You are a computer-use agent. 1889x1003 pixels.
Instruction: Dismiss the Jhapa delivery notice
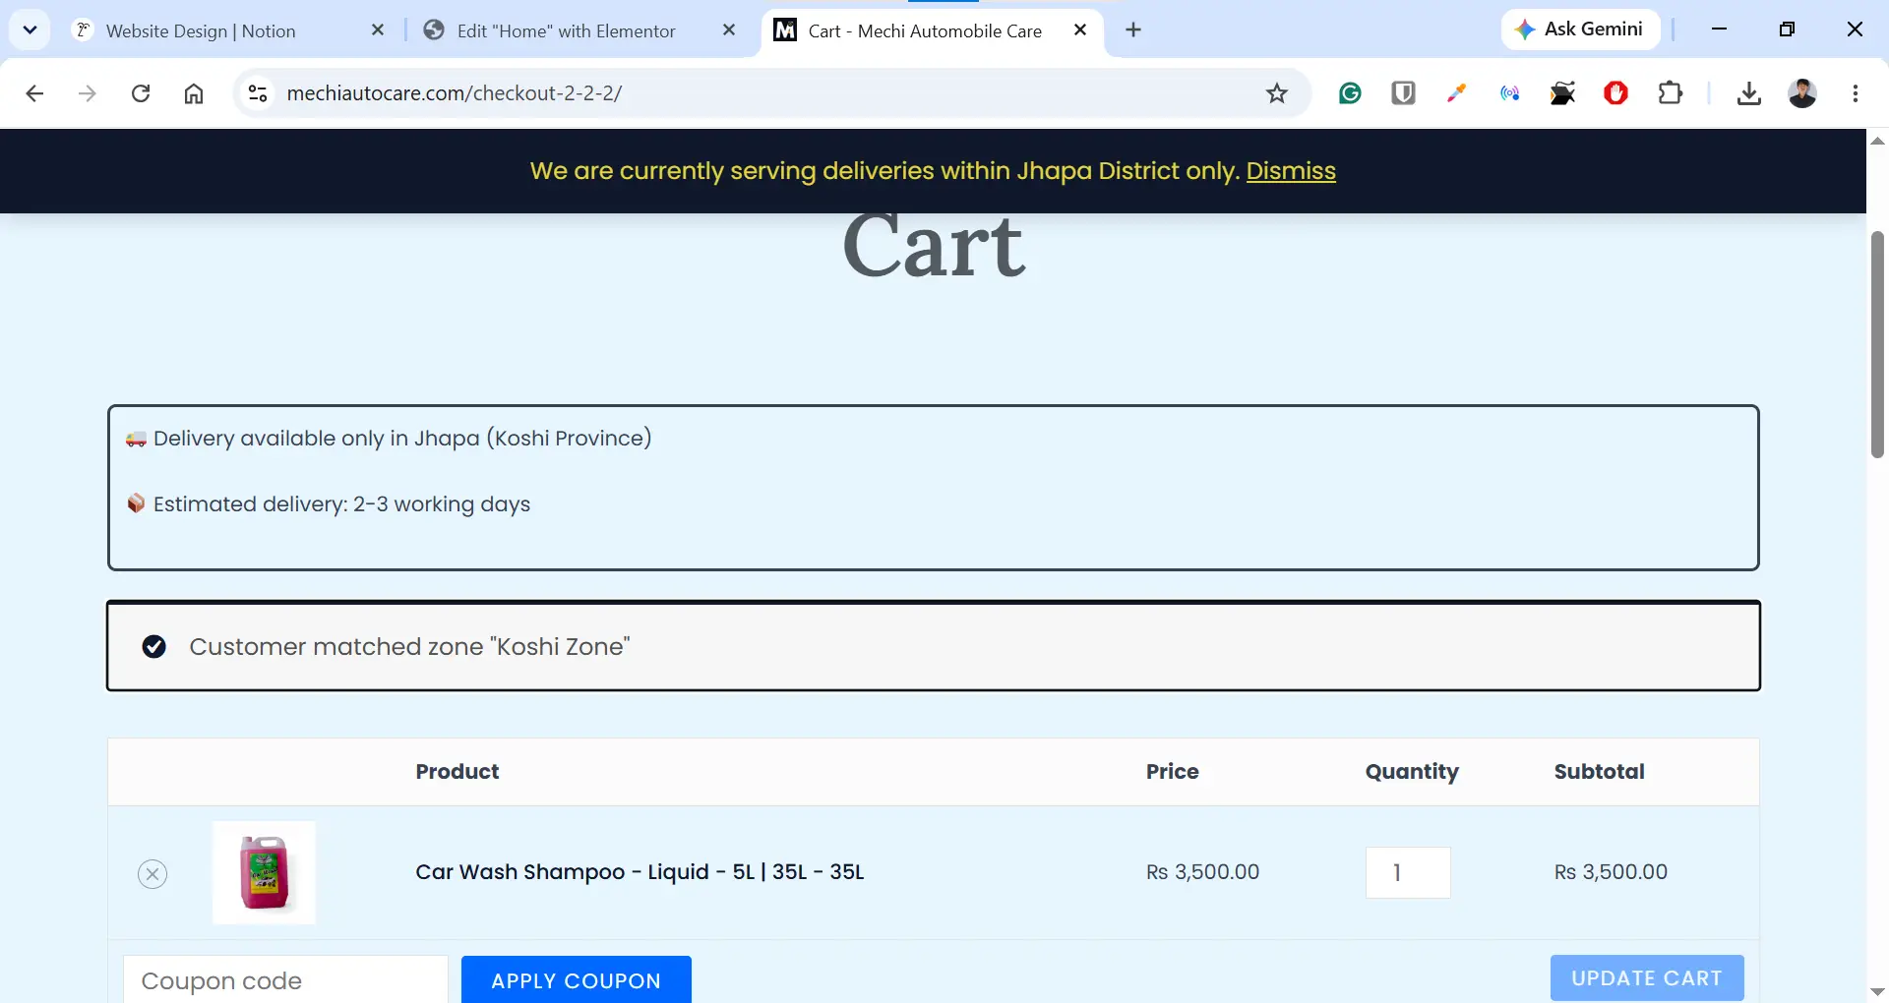tap(1291, 171)
